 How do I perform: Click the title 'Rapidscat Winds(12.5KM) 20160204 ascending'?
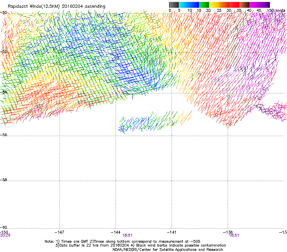(x=57, y=7)
